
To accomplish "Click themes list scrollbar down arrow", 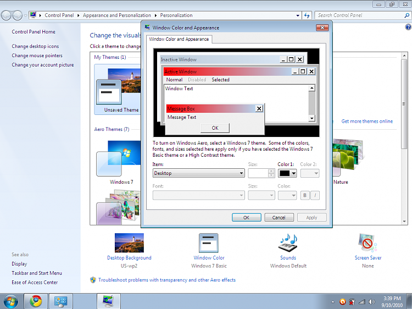I will tap(404, 222).
